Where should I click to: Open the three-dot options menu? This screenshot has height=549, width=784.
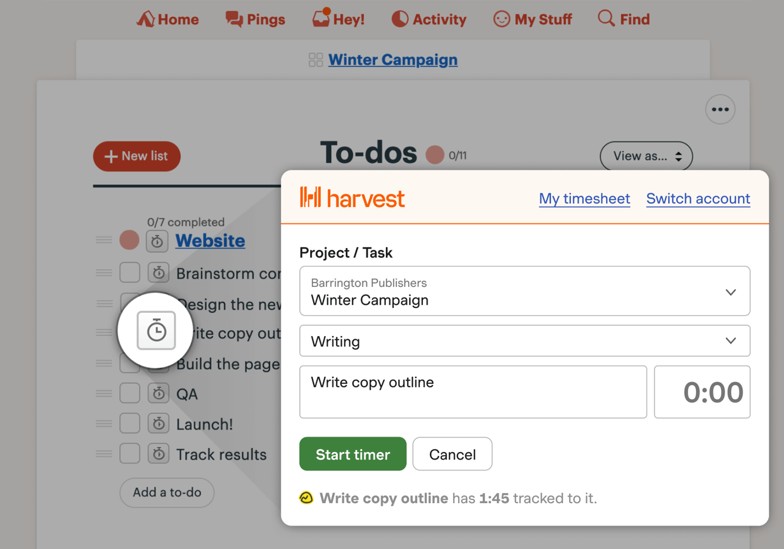[720, 109]
